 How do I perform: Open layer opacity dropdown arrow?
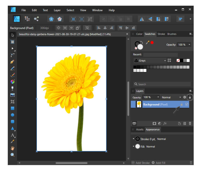(x=158, y=97)
